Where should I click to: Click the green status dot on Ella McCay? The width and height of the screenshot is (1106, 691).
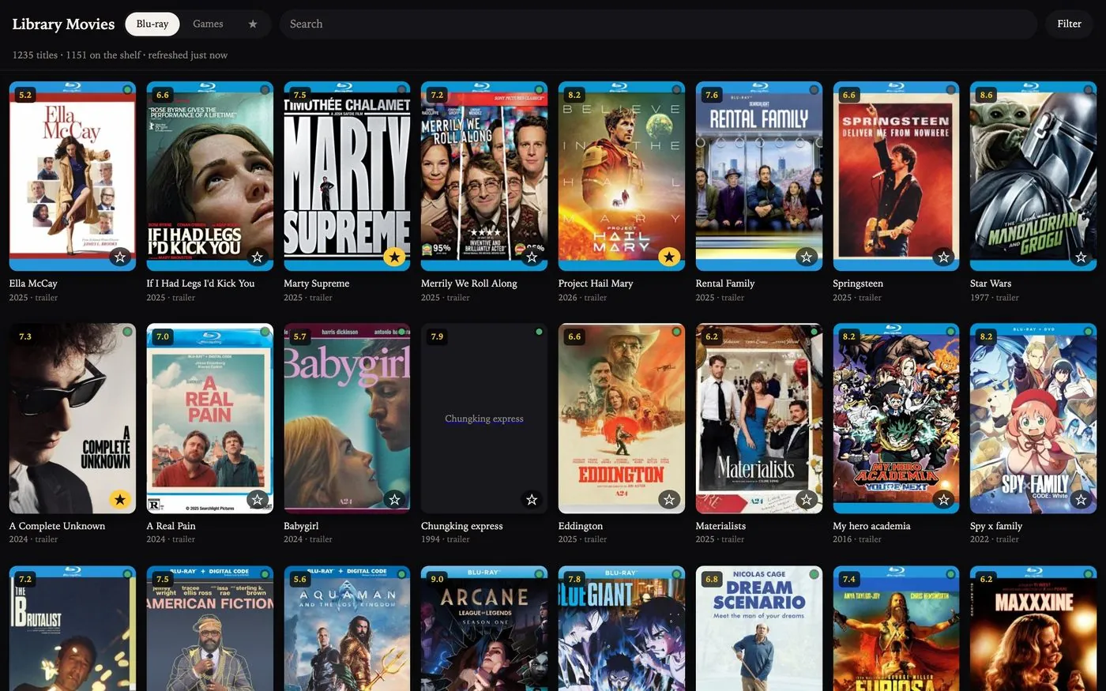point(127,90)
